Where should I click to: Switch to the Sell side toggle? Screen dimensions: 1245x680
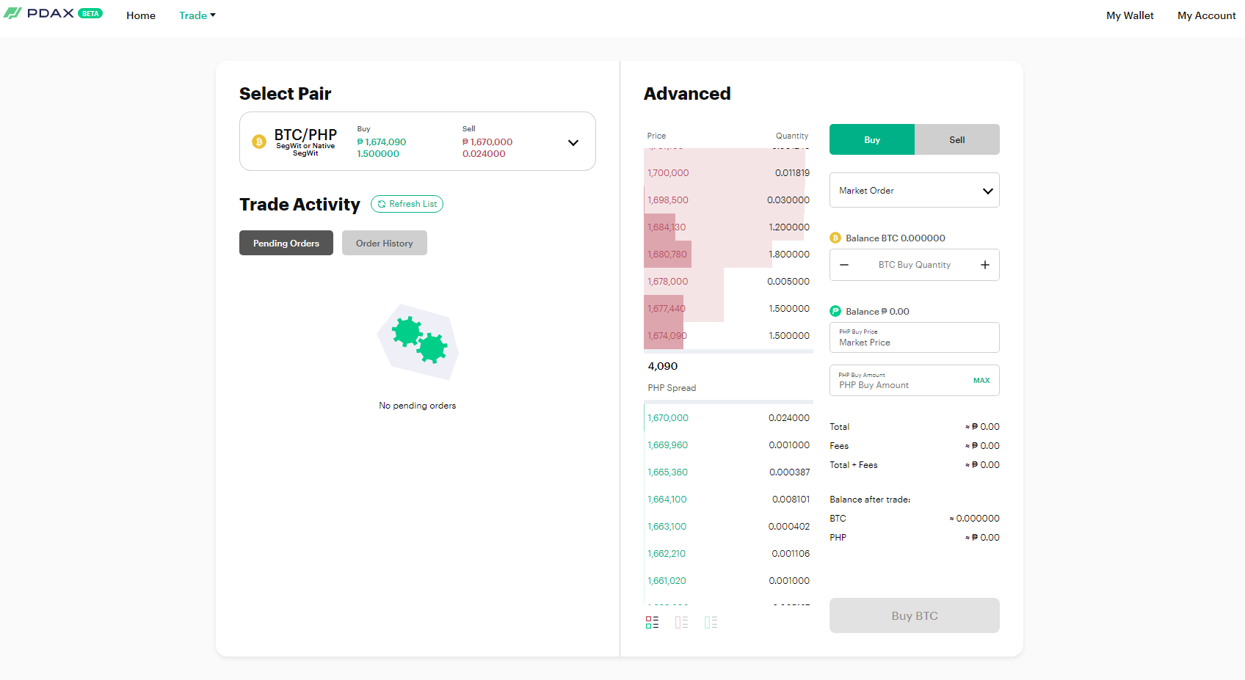click(x=957, y=139)
